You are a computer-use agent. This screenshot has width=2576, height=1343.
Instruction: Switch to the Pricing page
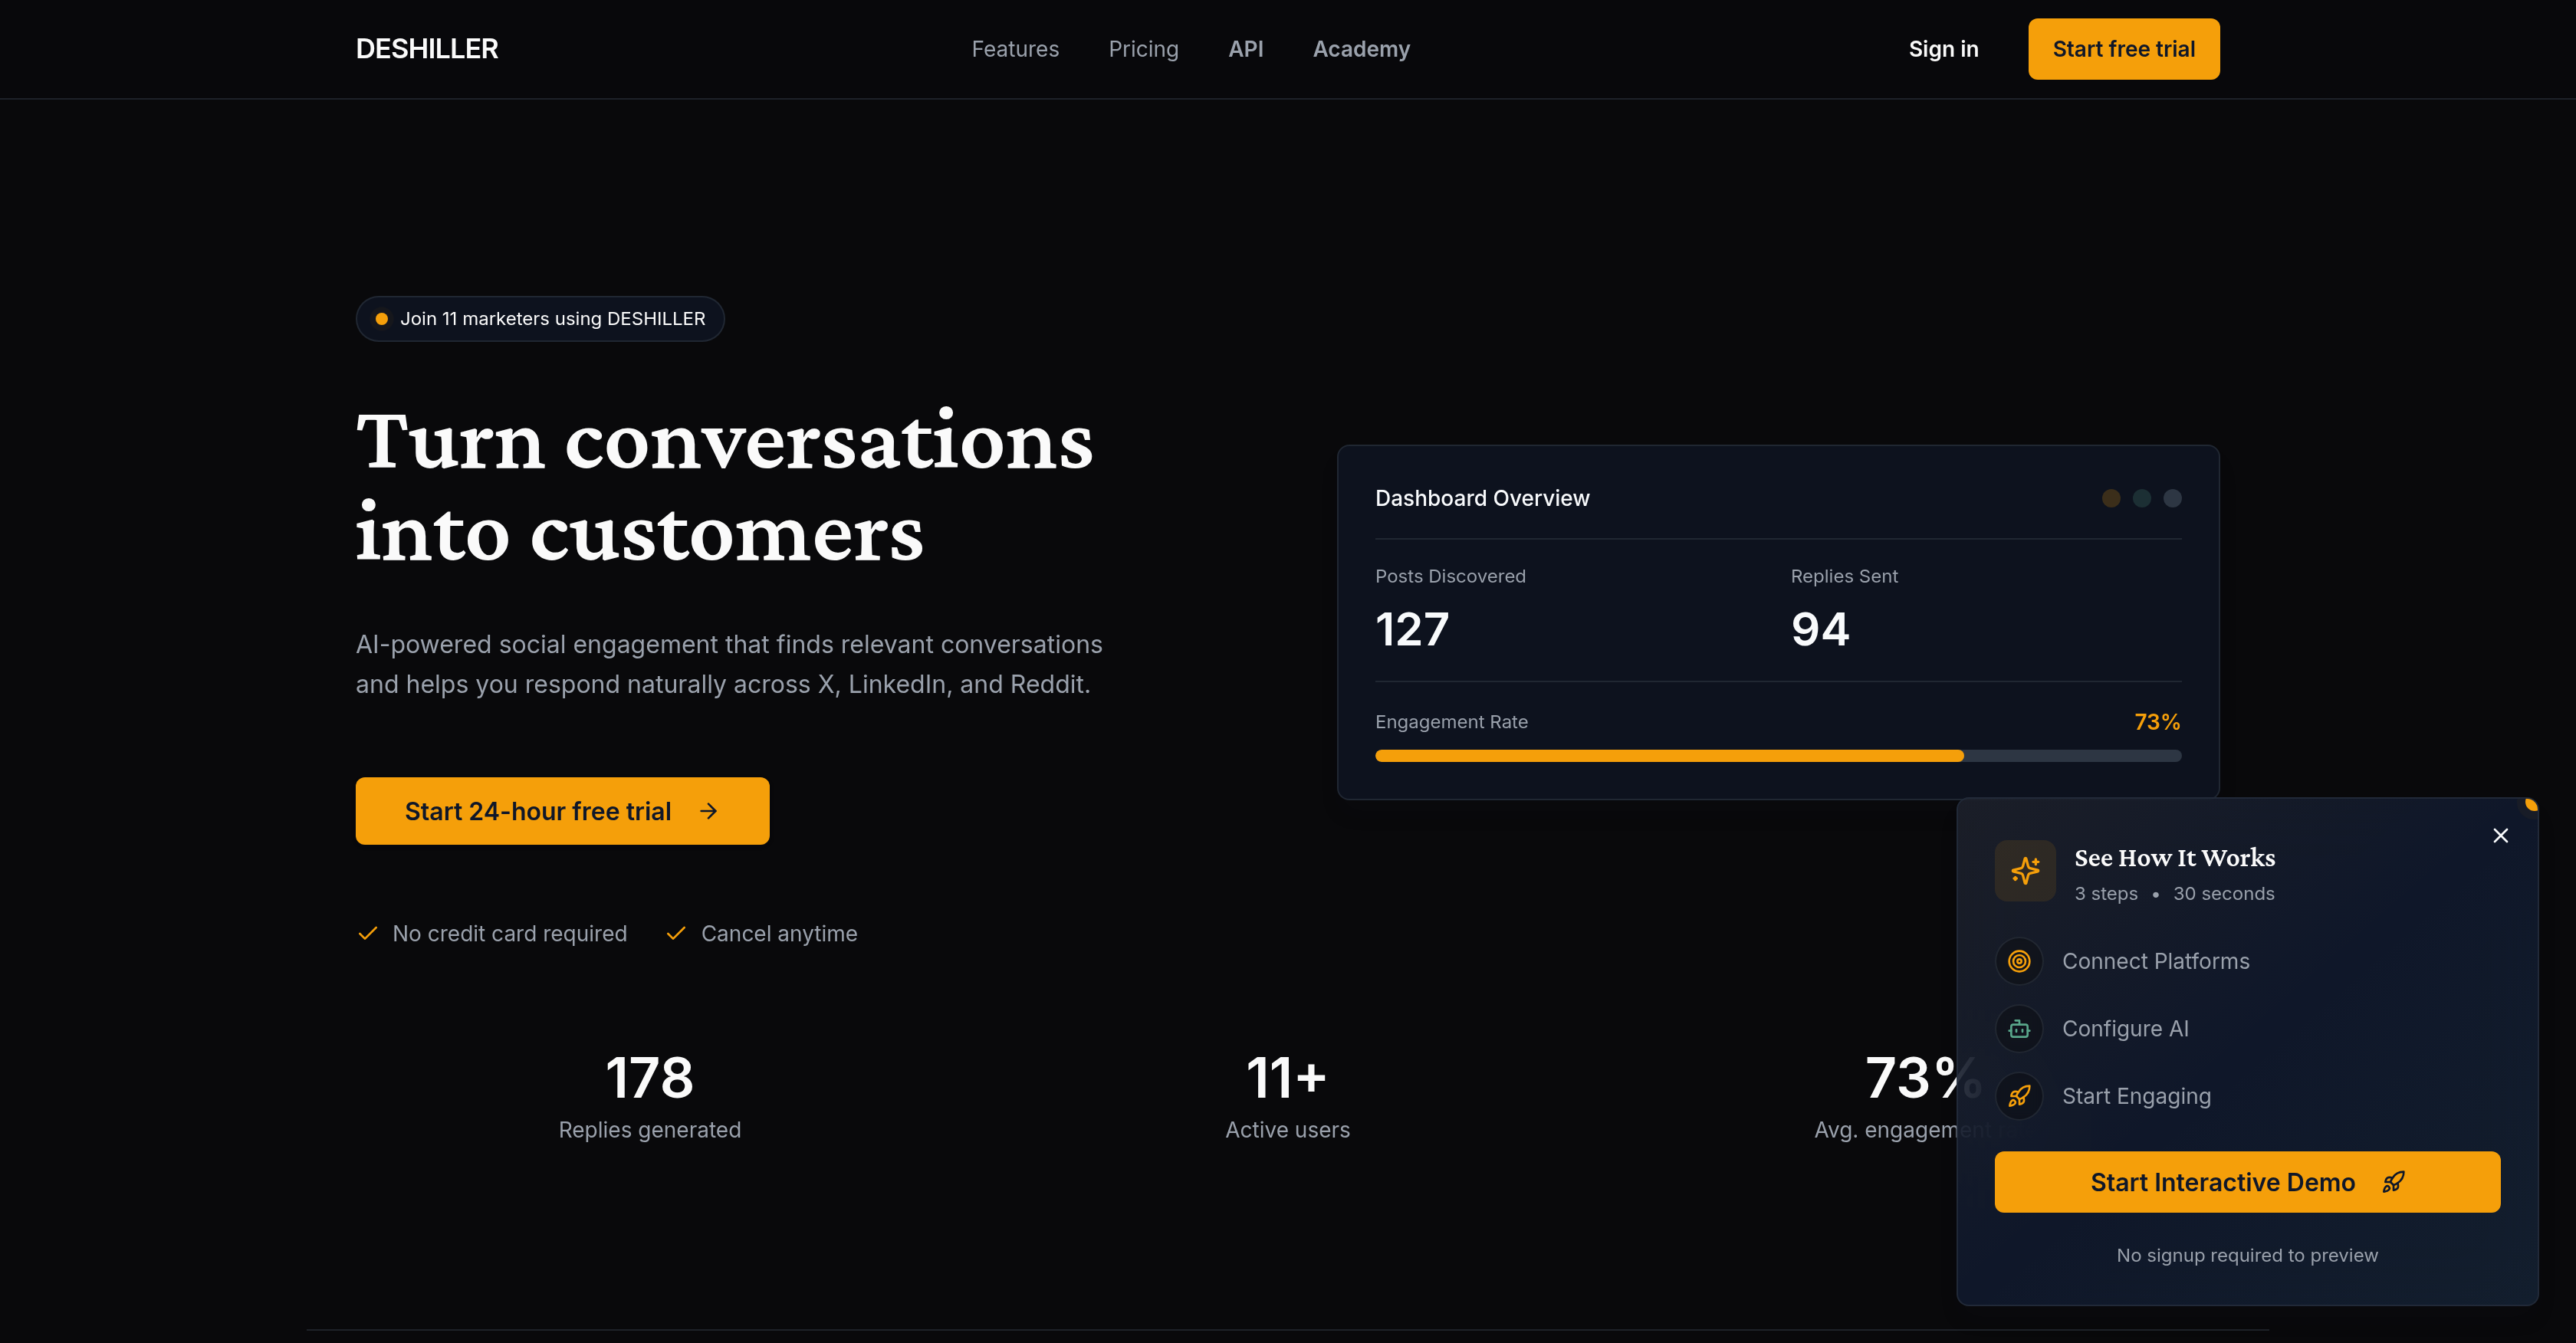coord(1143,48)
